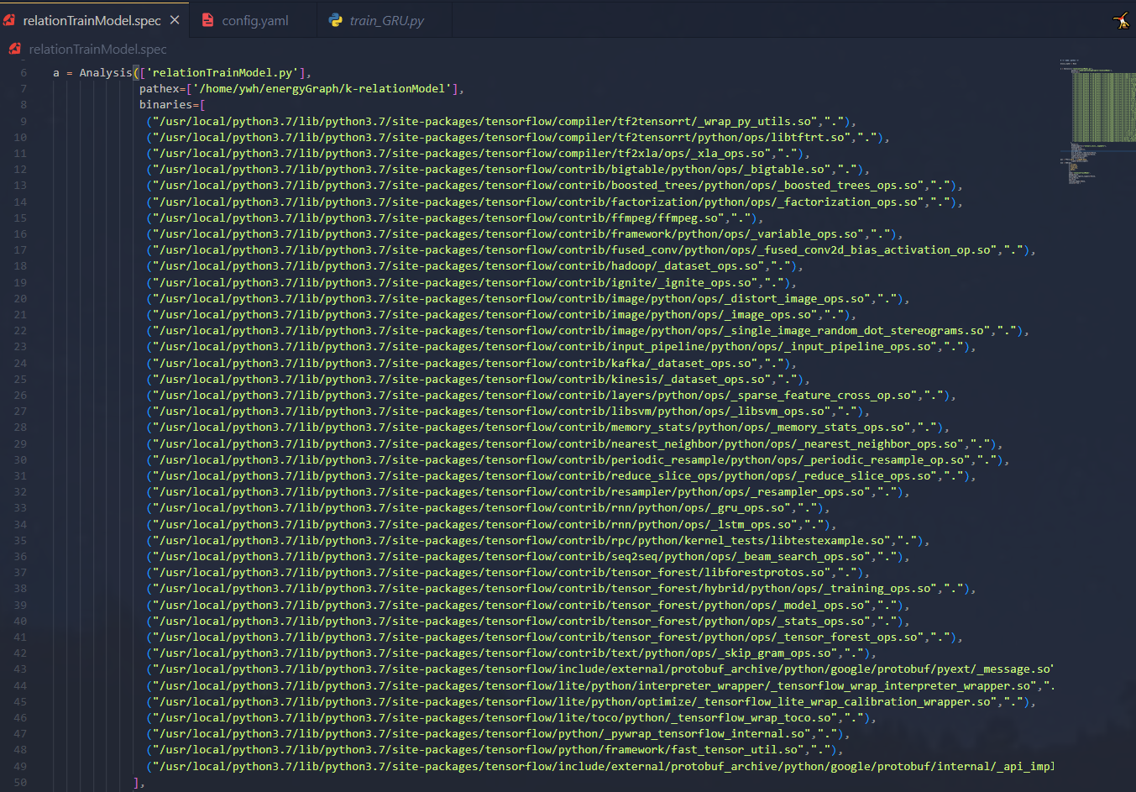Click '_training_ops.so' on line 38
This screenshot has width=1136, height=792.
(879, 589)
